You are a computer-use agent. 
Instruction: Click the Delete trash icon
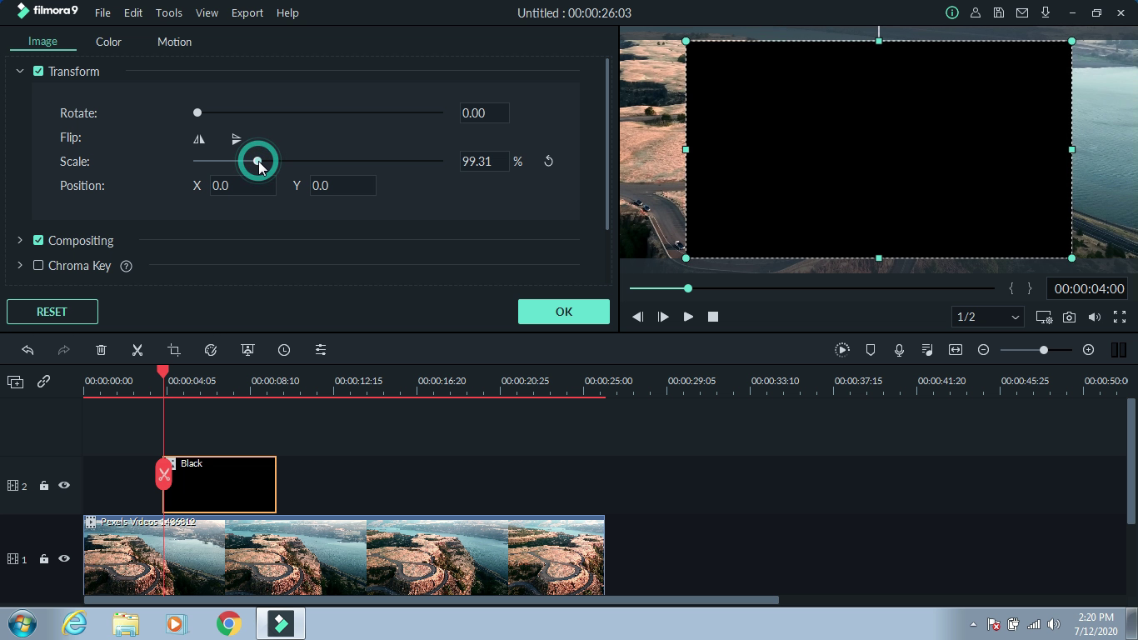coord(101,350)
